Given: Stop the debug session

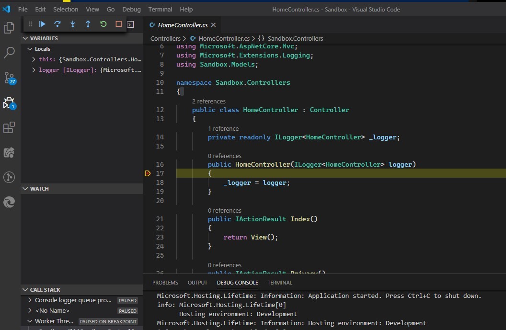Looking at the screenshot, I should click(x=118, y=24).
